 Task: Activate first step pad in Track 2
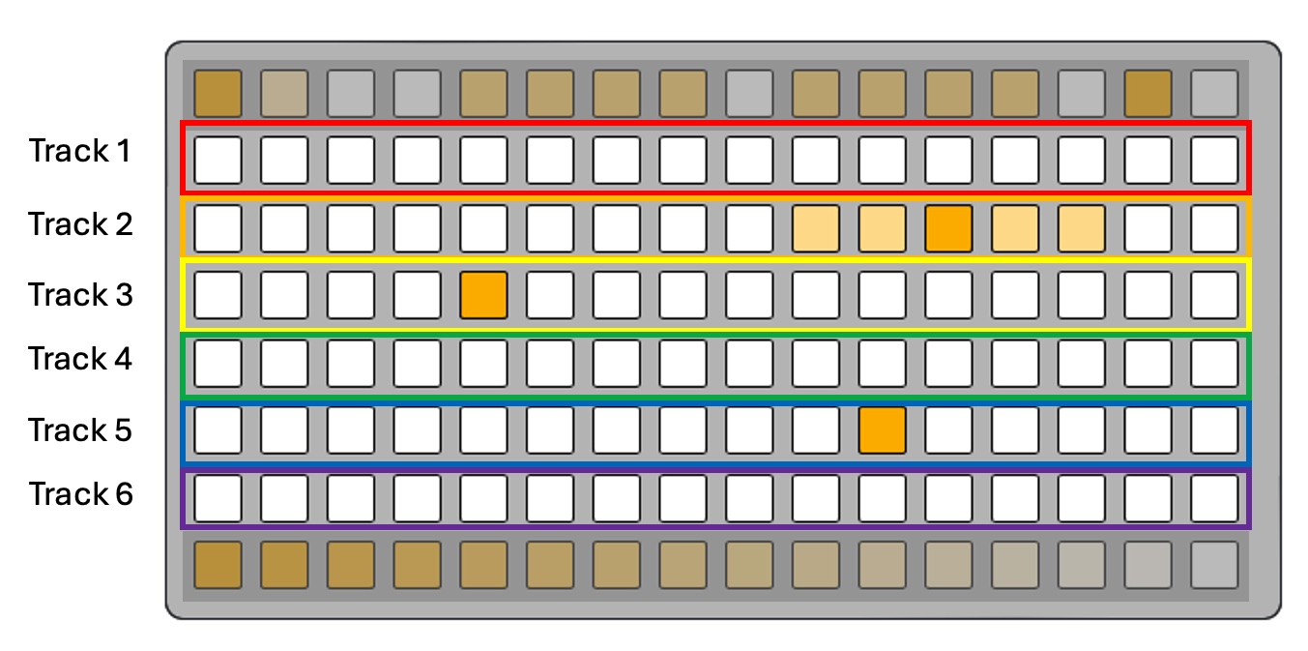[218, 228]
